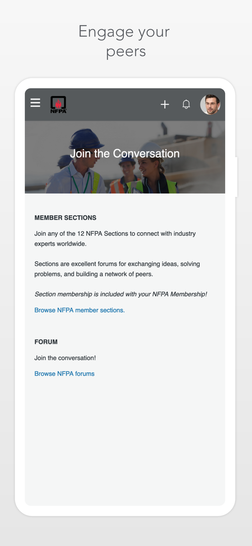Click the MEMBER SECTIONS heading
This screenshot has height=546, width=252.
pos(65,218)
